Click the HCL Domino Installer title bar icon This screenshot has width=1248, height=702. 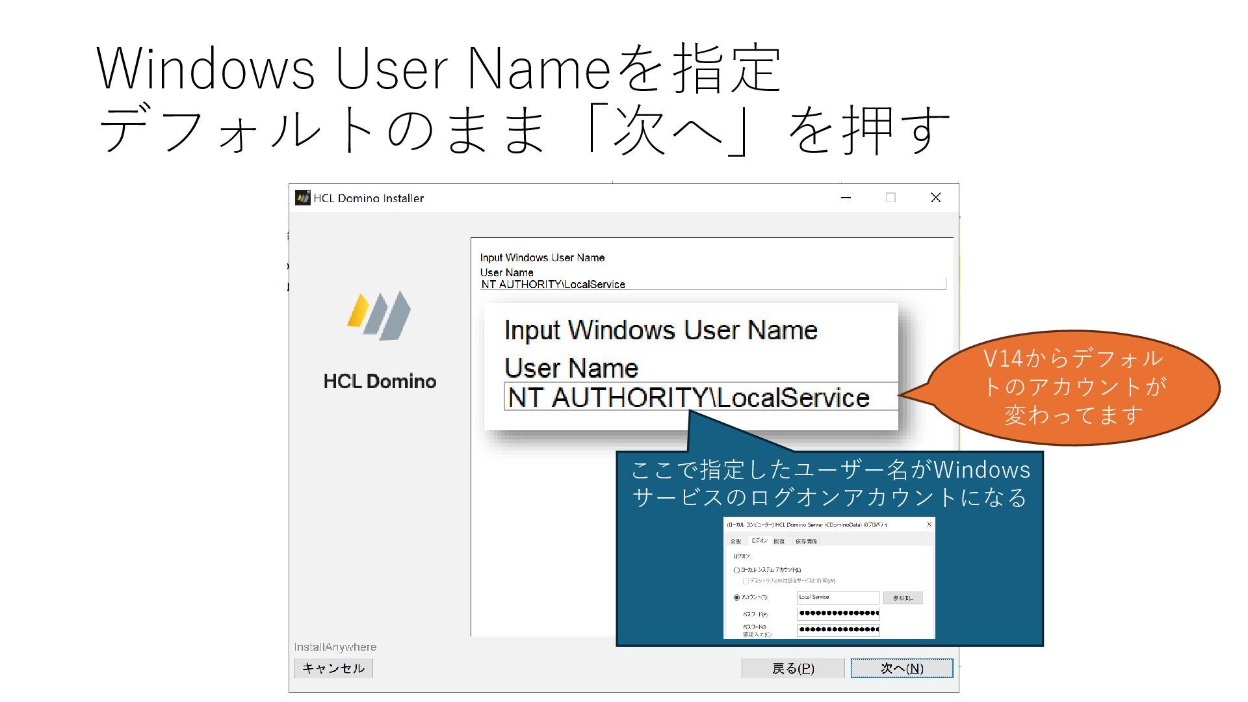pos(302,198)
